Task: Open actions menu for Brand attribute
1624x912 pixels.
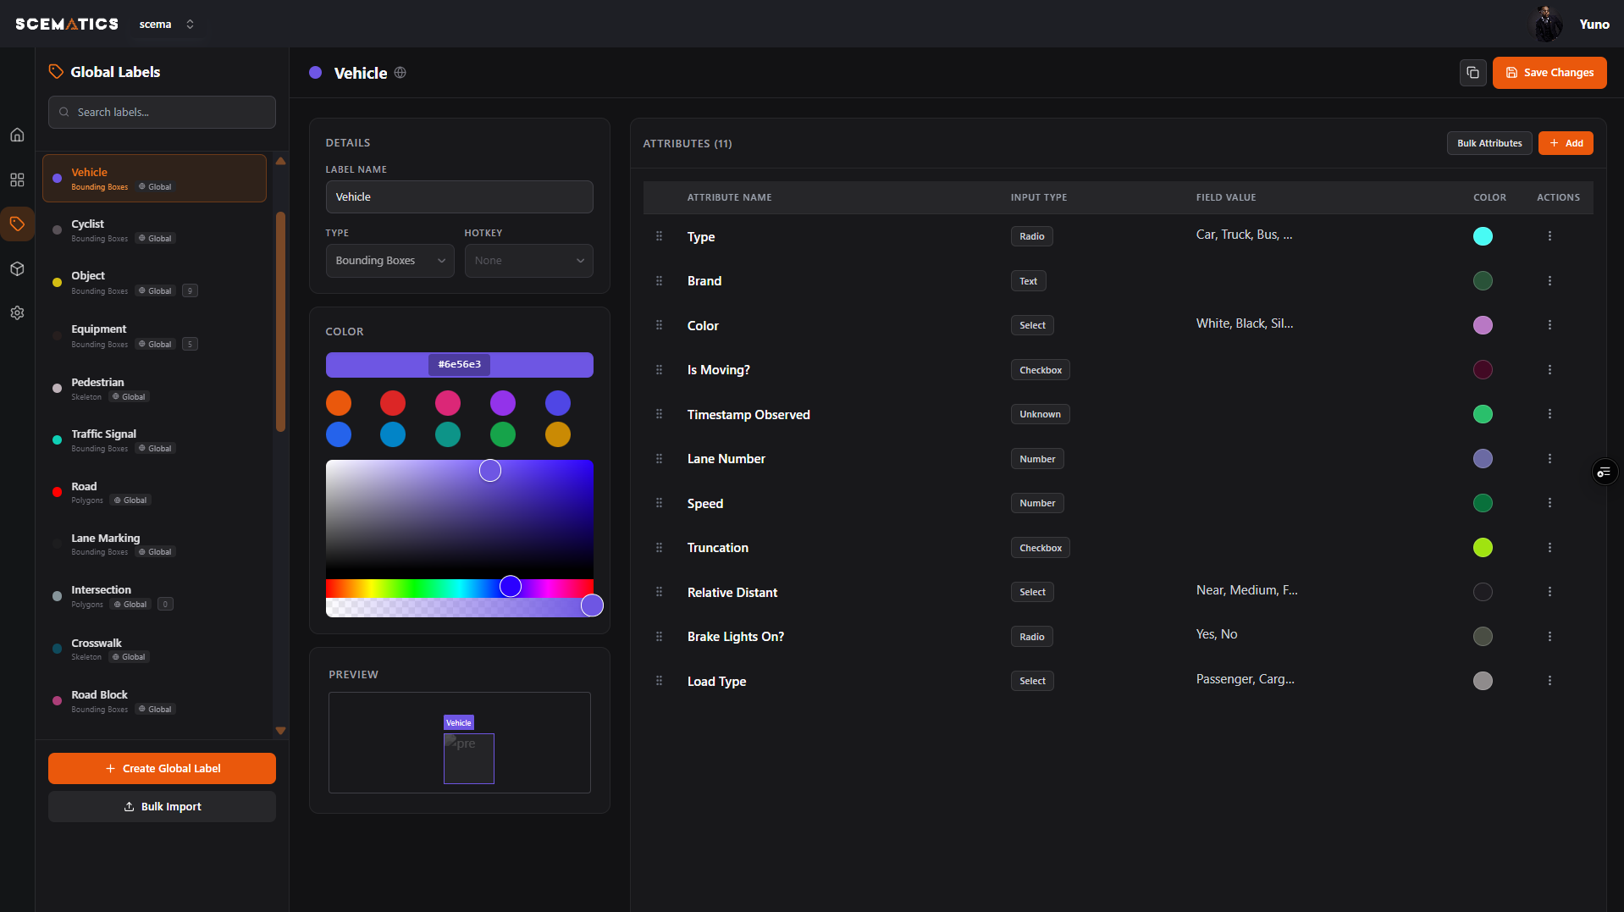Action: pyautogui.click(x=1549, y=281)
